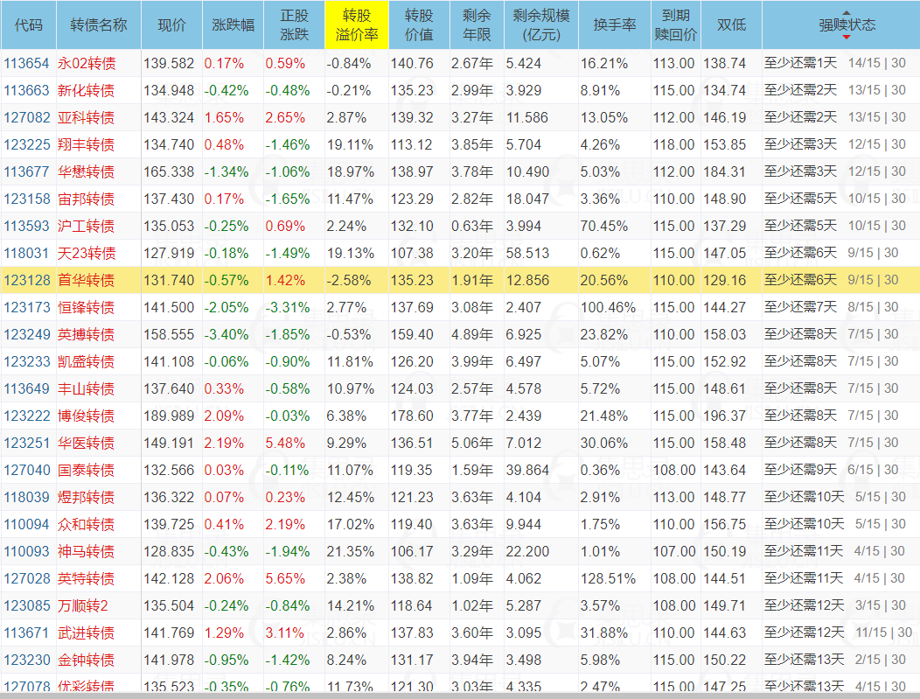Sort by 涨跌幅 column header
The height and width of the screenshot is (699, 920).
(233, 25)
